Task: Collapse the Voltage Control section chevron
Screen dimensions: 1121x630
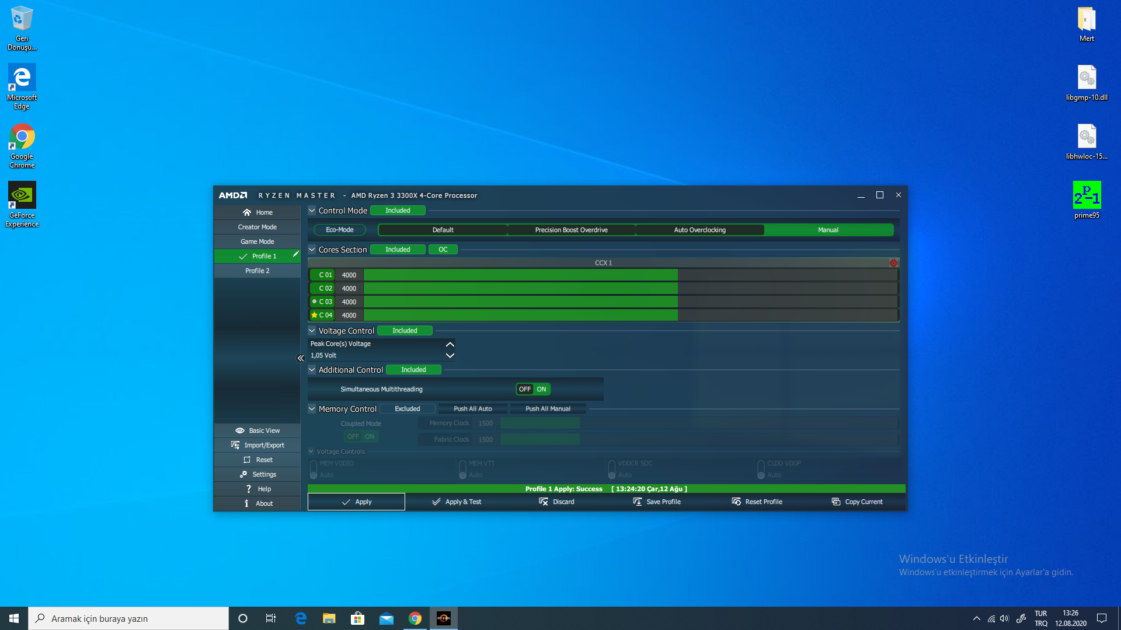Action: 312,331
